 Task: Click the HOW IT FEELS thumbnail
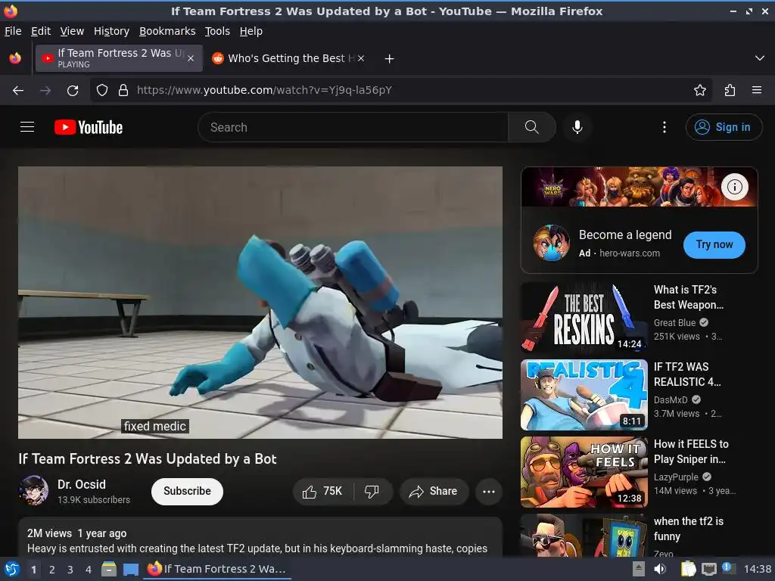(x=584, y=472)
